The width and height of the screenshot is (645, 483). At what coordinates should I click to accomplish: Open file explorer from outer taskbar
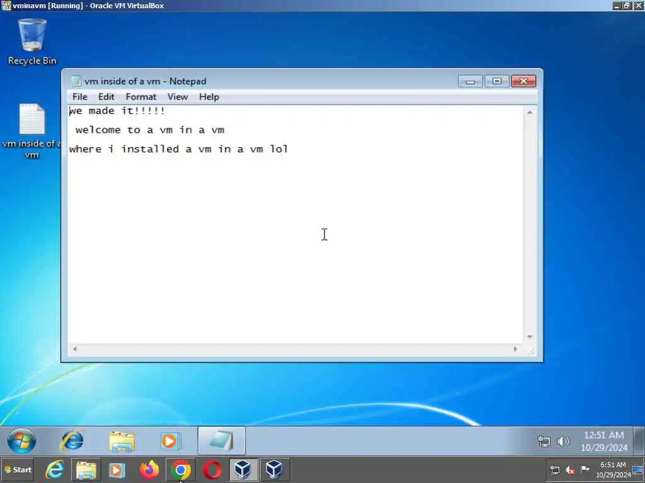(86, 470)
